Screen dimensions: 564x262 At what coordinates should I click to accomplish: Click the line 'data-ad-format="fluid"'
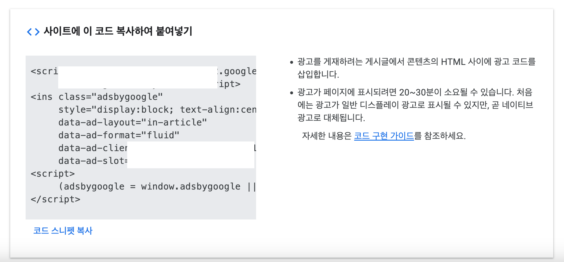(119, 135)
